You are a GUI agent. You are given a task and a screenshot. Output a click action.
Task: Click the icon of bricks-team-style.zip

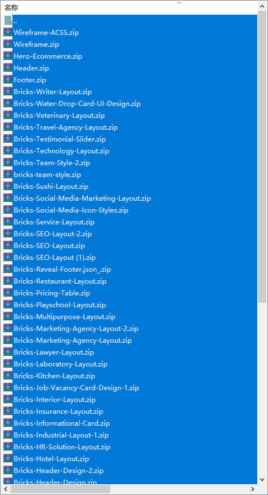pyautogui.click(x=8, y=175)
